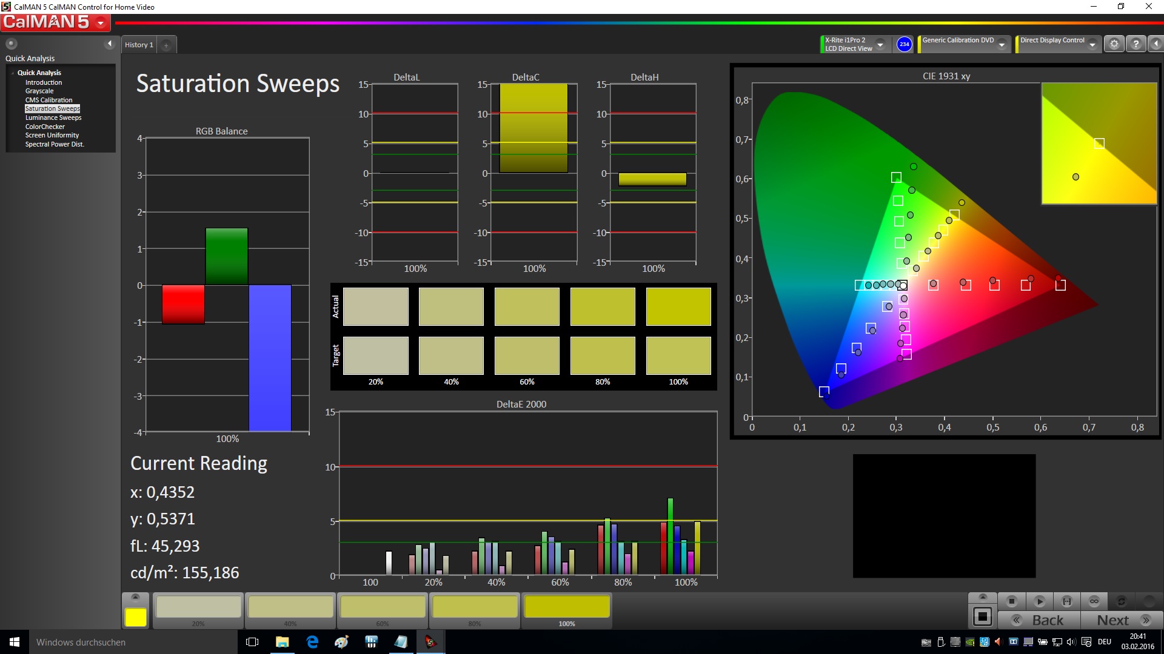The image size is (1164, 654).
Task: Click the sidebar round record toggle
Action: click(11, 44)
